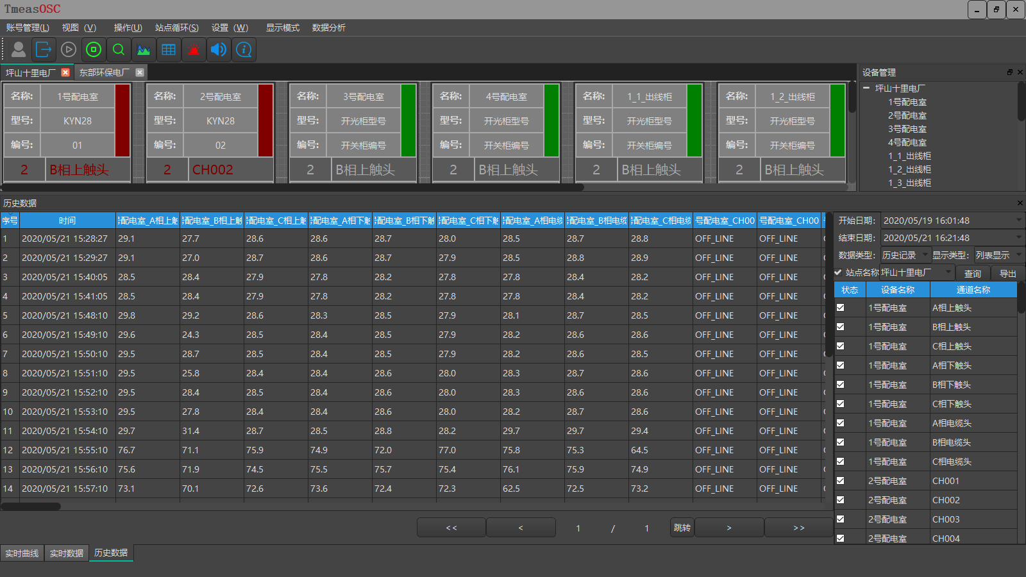Open the blue data table icon

tap(169, 49)
